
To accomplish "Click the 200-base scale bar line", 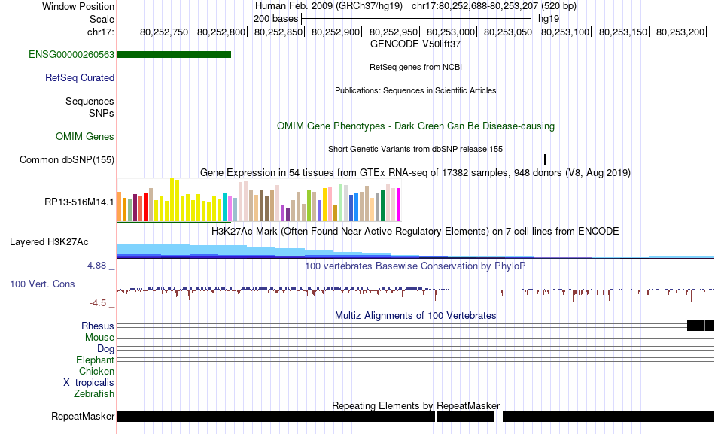I will click(x=416, y=19).
